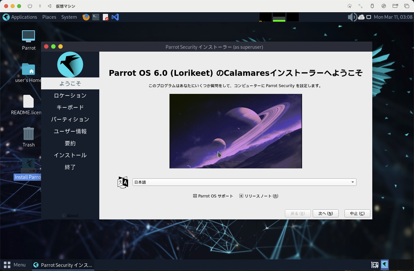
Task: Click the bottom panel Parrot tray icon
Action: (385, 265)
